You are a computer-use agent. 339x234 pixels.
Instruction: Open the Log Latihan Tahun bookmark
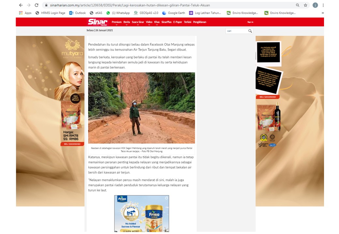[205, 13]
